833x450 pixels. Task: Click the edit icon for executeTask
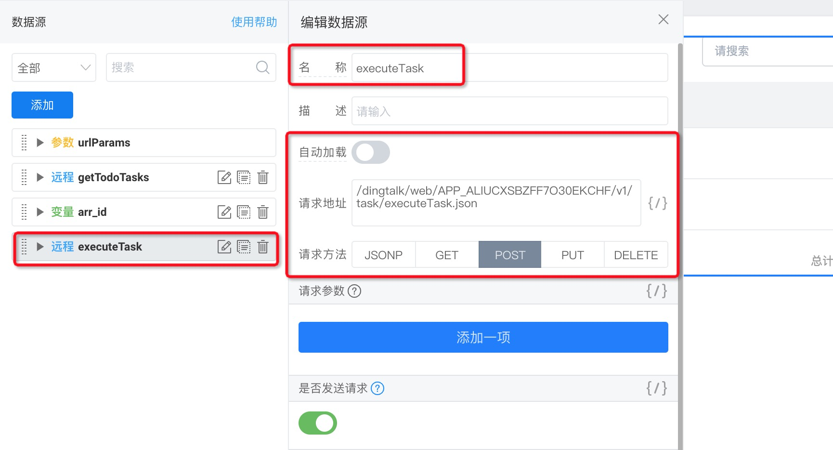224,247
